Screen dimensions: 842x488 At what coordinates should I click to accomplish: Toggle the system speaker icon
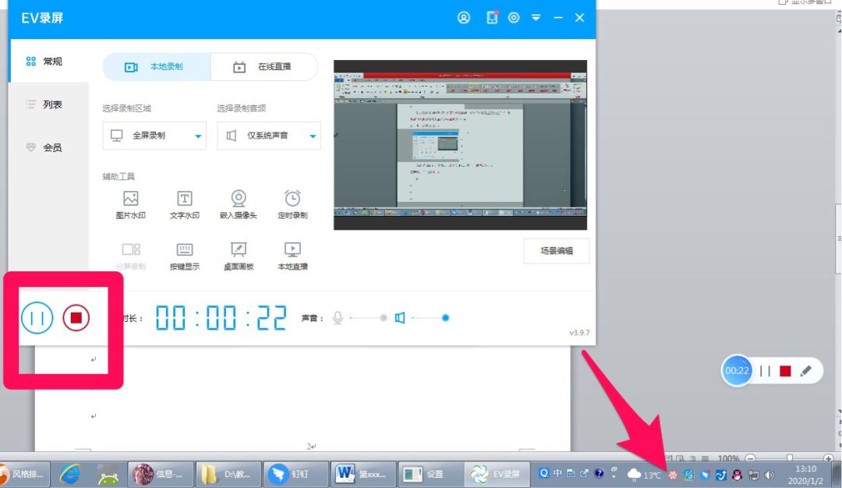pyautogui.click(x=399, y=318)
